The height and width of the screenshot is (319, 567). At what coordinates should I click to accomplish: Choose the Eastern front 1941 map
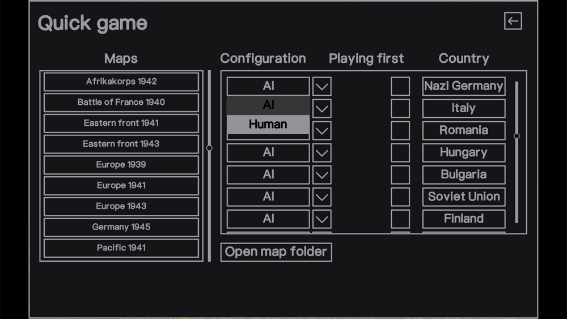121,123
